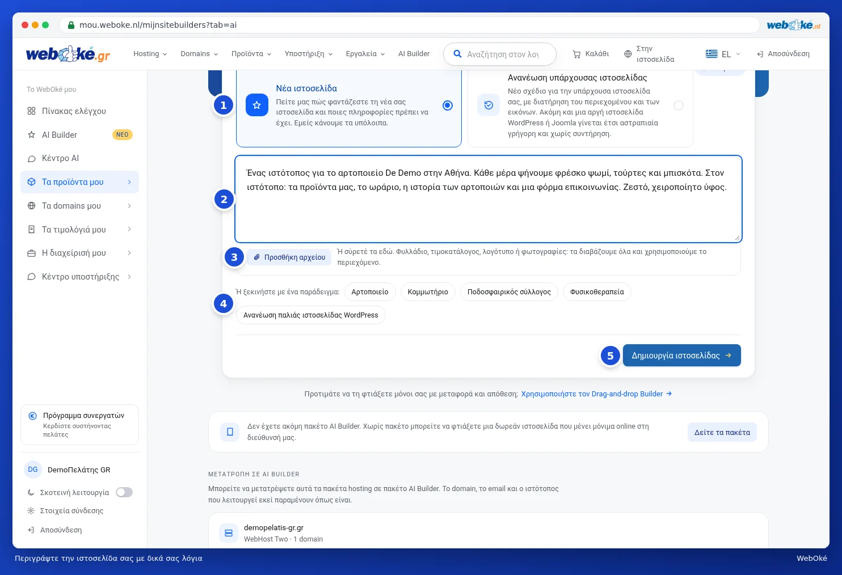Select the Νέα ιστοσελίδα radio button
Screen dimensions: 842x575
click(448, 105)
